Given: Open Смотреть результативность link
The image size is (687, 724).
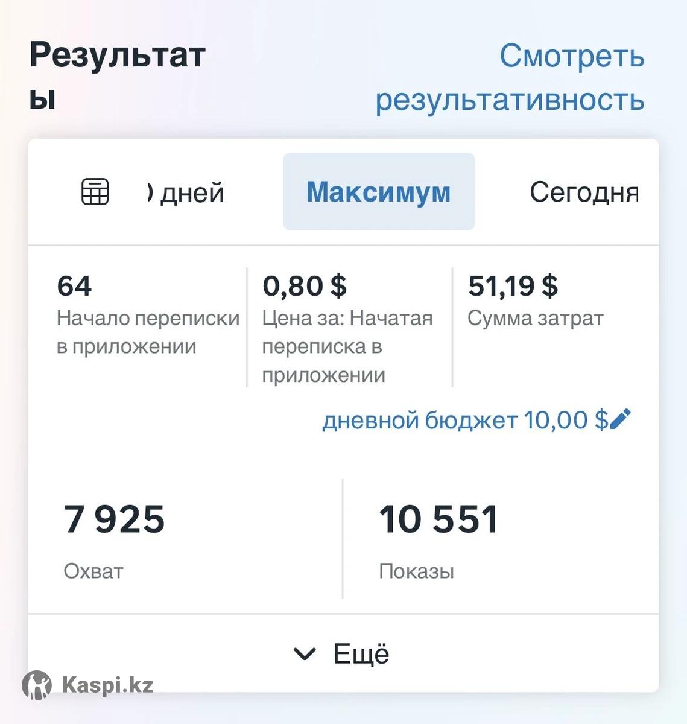Looking at the screenshot, I should (x=510, y=78).
